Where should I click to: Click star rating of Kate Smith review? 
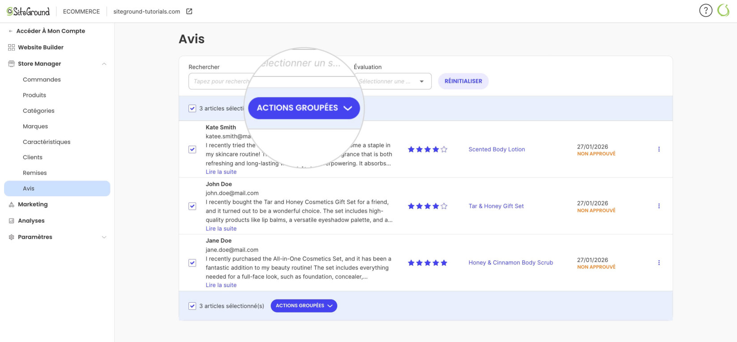point(428,149)
